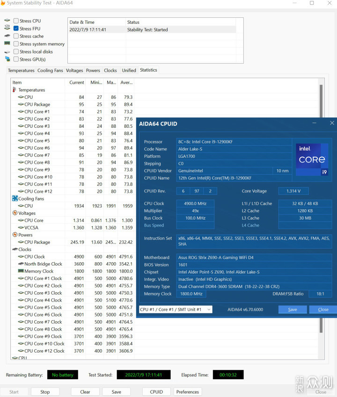Click the lightning icon beside Voltages
The image size is (337, 397).
click(15, 213)
